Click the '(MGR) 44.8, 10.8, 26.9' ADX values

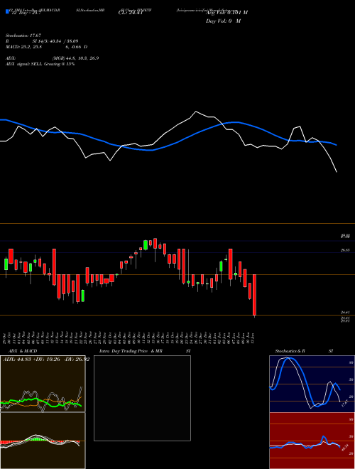click(75, 58)
